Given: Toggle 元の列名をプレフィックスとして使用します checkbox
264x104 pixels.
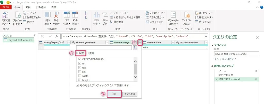Looking at the screenshot, I should pos(78,85).
